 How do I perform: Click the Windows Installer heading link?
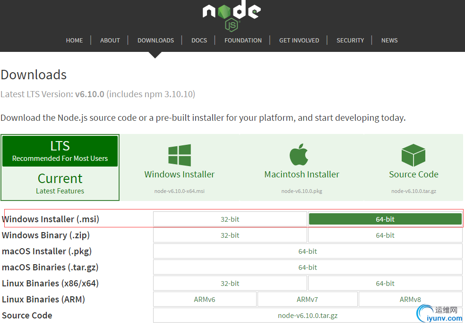click(180, 175)
